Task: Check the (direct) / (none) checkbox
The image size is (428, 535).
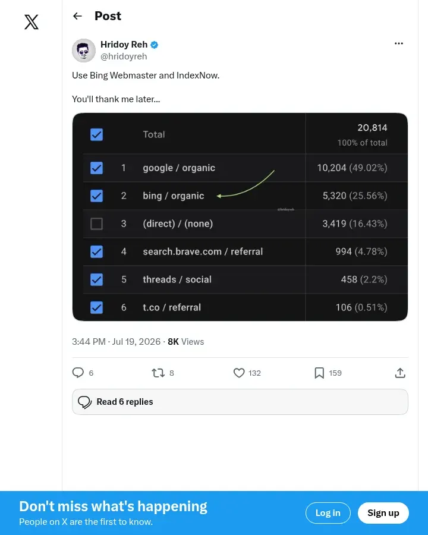Action: (96, 224)
